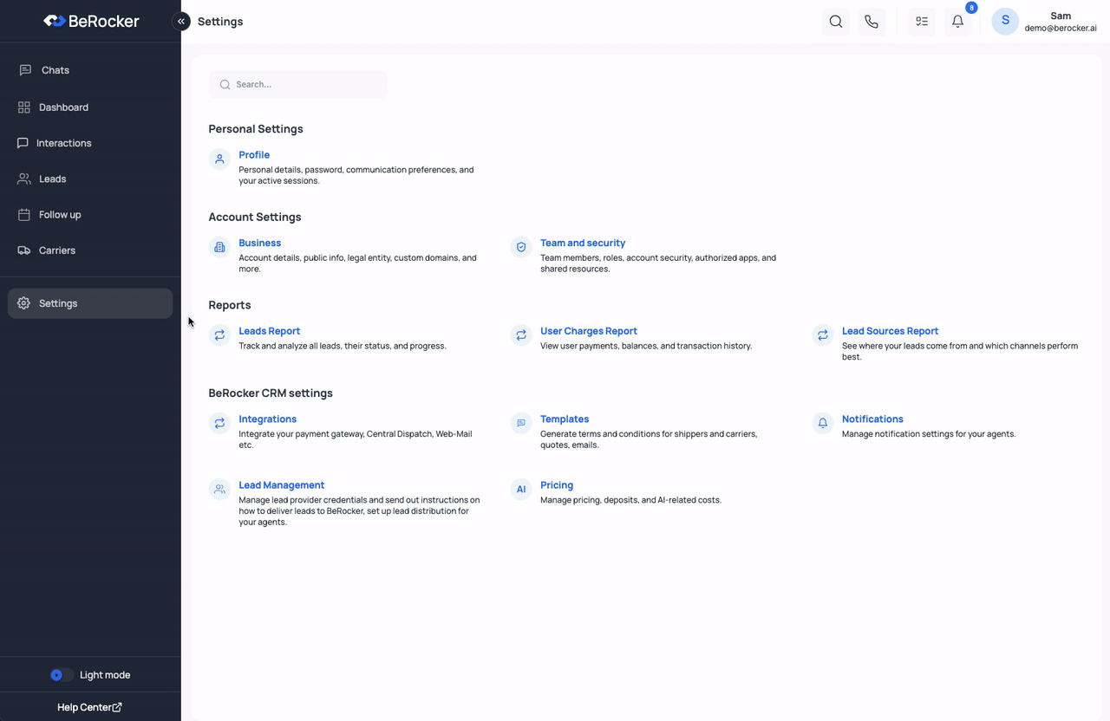Screen dimensions: 1110x721
Task: Open the Chats section from the sidebar
Action: [x=55, y=70]
